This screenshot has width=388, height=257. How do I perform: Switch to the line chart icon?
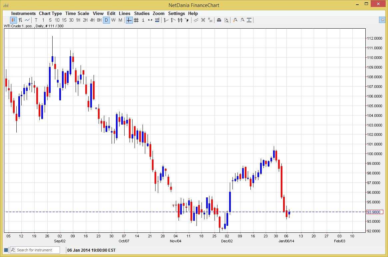point(27,20)
